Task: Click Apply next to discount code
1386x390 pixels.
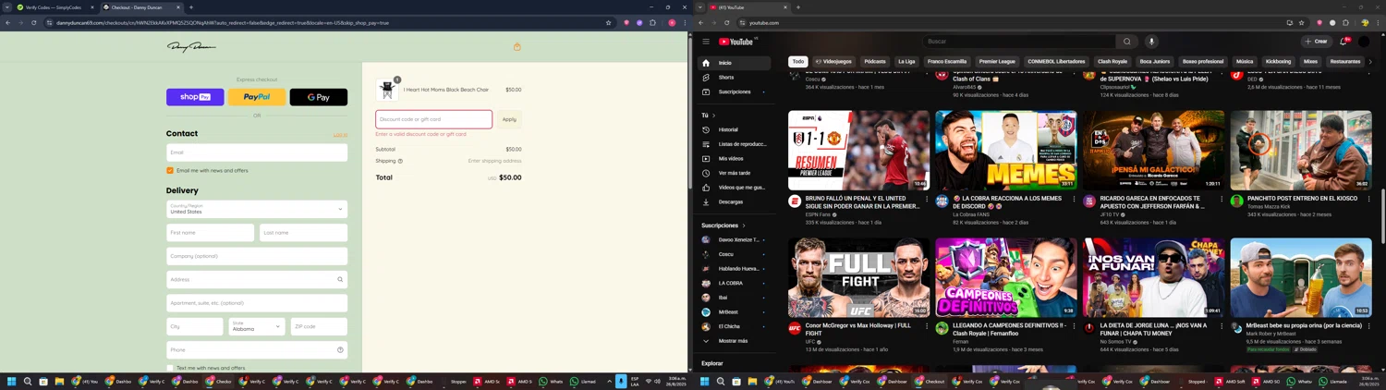Action: [x=509, y=119]
